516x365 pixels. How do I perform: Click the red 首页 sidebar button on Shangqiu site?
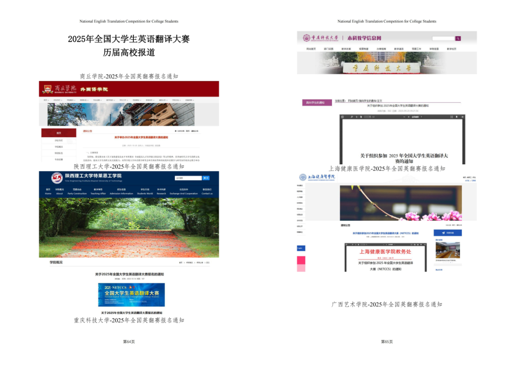[59, 133]
